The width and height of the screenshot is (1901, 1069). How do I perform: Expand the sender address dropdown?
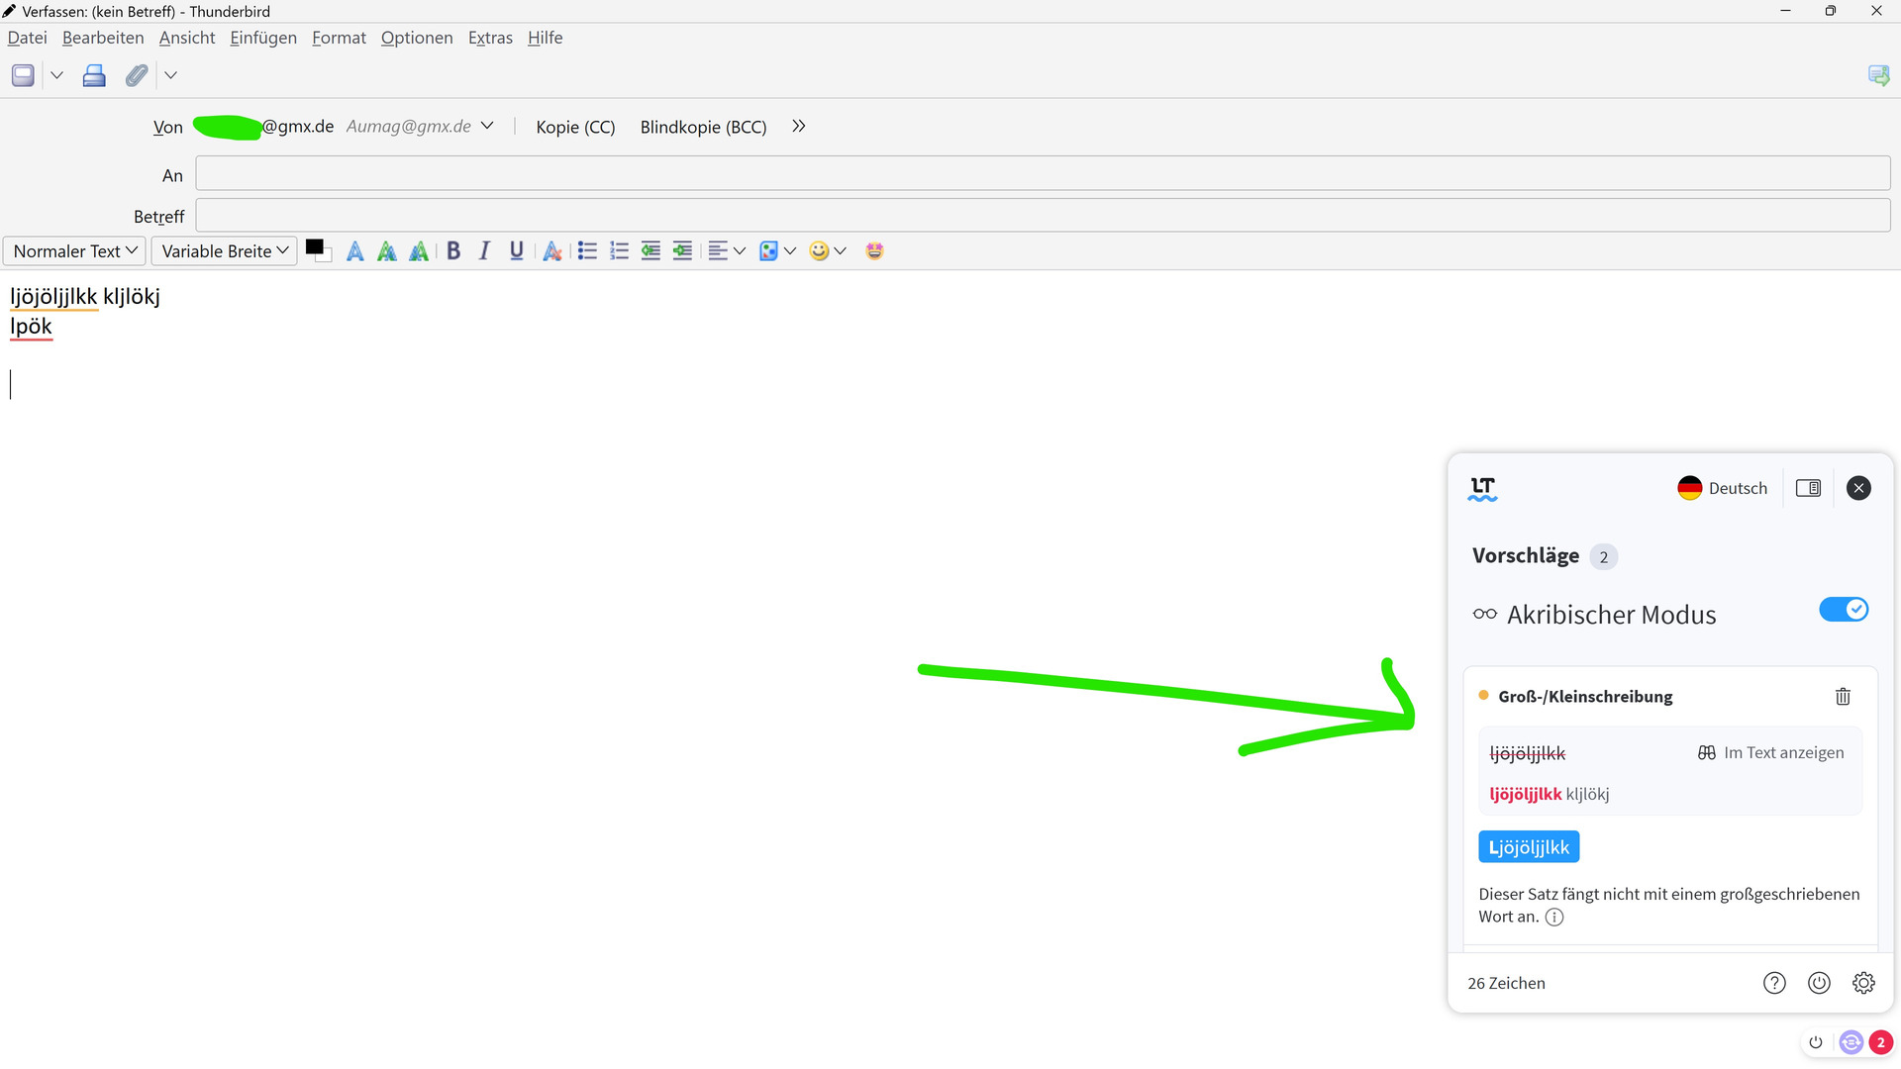point(487,126)
